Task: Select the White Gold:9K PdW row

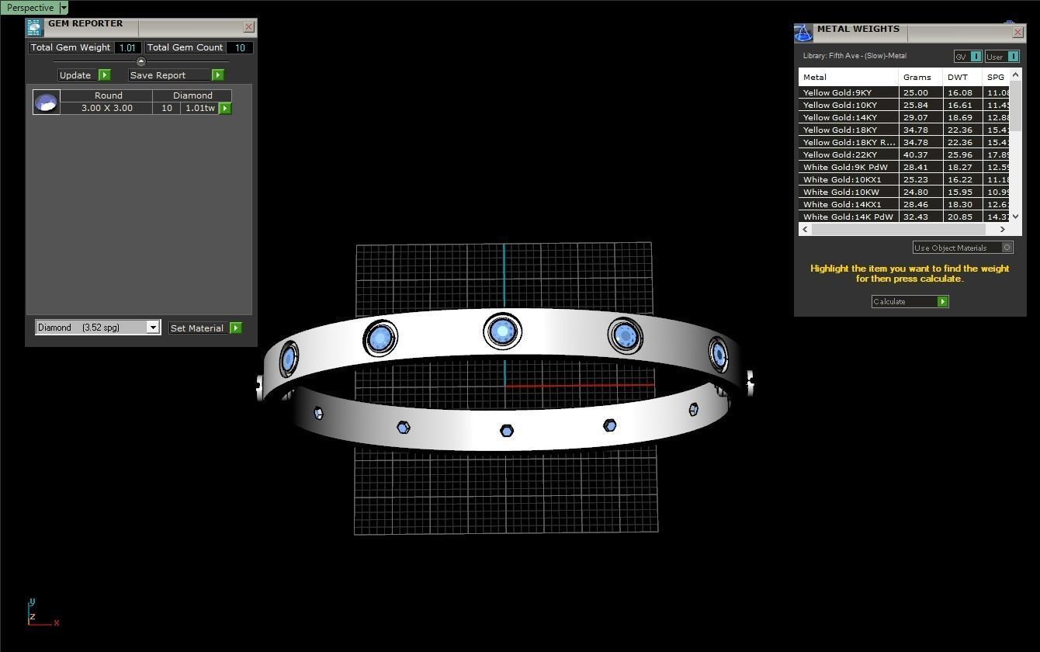Action: [x=904, y=167]
